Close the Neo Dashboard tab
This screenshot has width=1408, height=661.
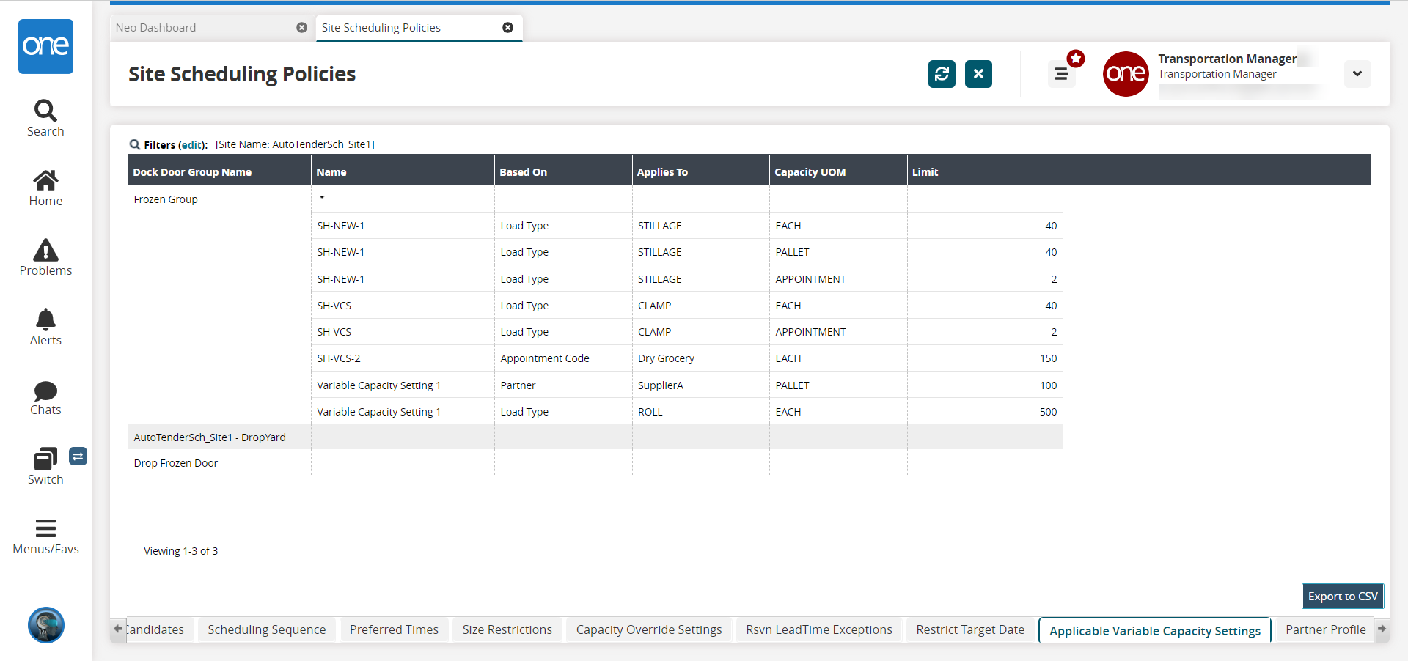pos(301,28)
